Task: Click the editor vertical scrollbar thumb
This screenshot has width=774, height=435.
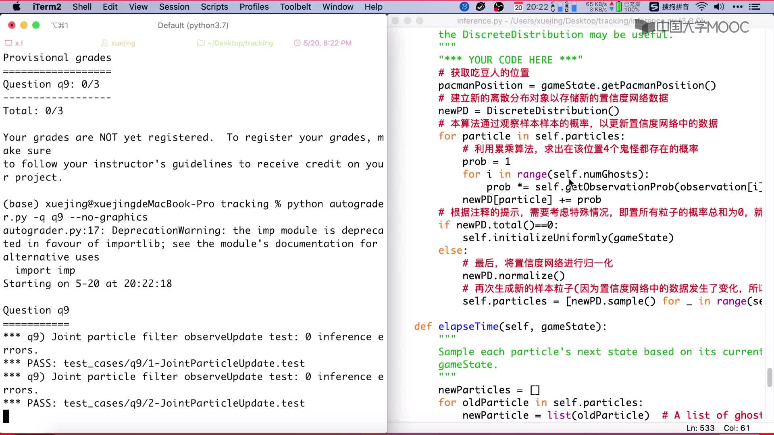Action: pos(770,377)
